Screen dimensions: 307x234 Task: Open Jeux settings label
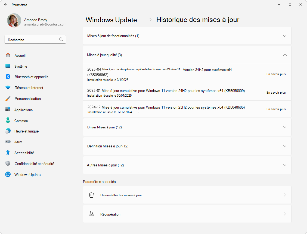pos(18,142)
